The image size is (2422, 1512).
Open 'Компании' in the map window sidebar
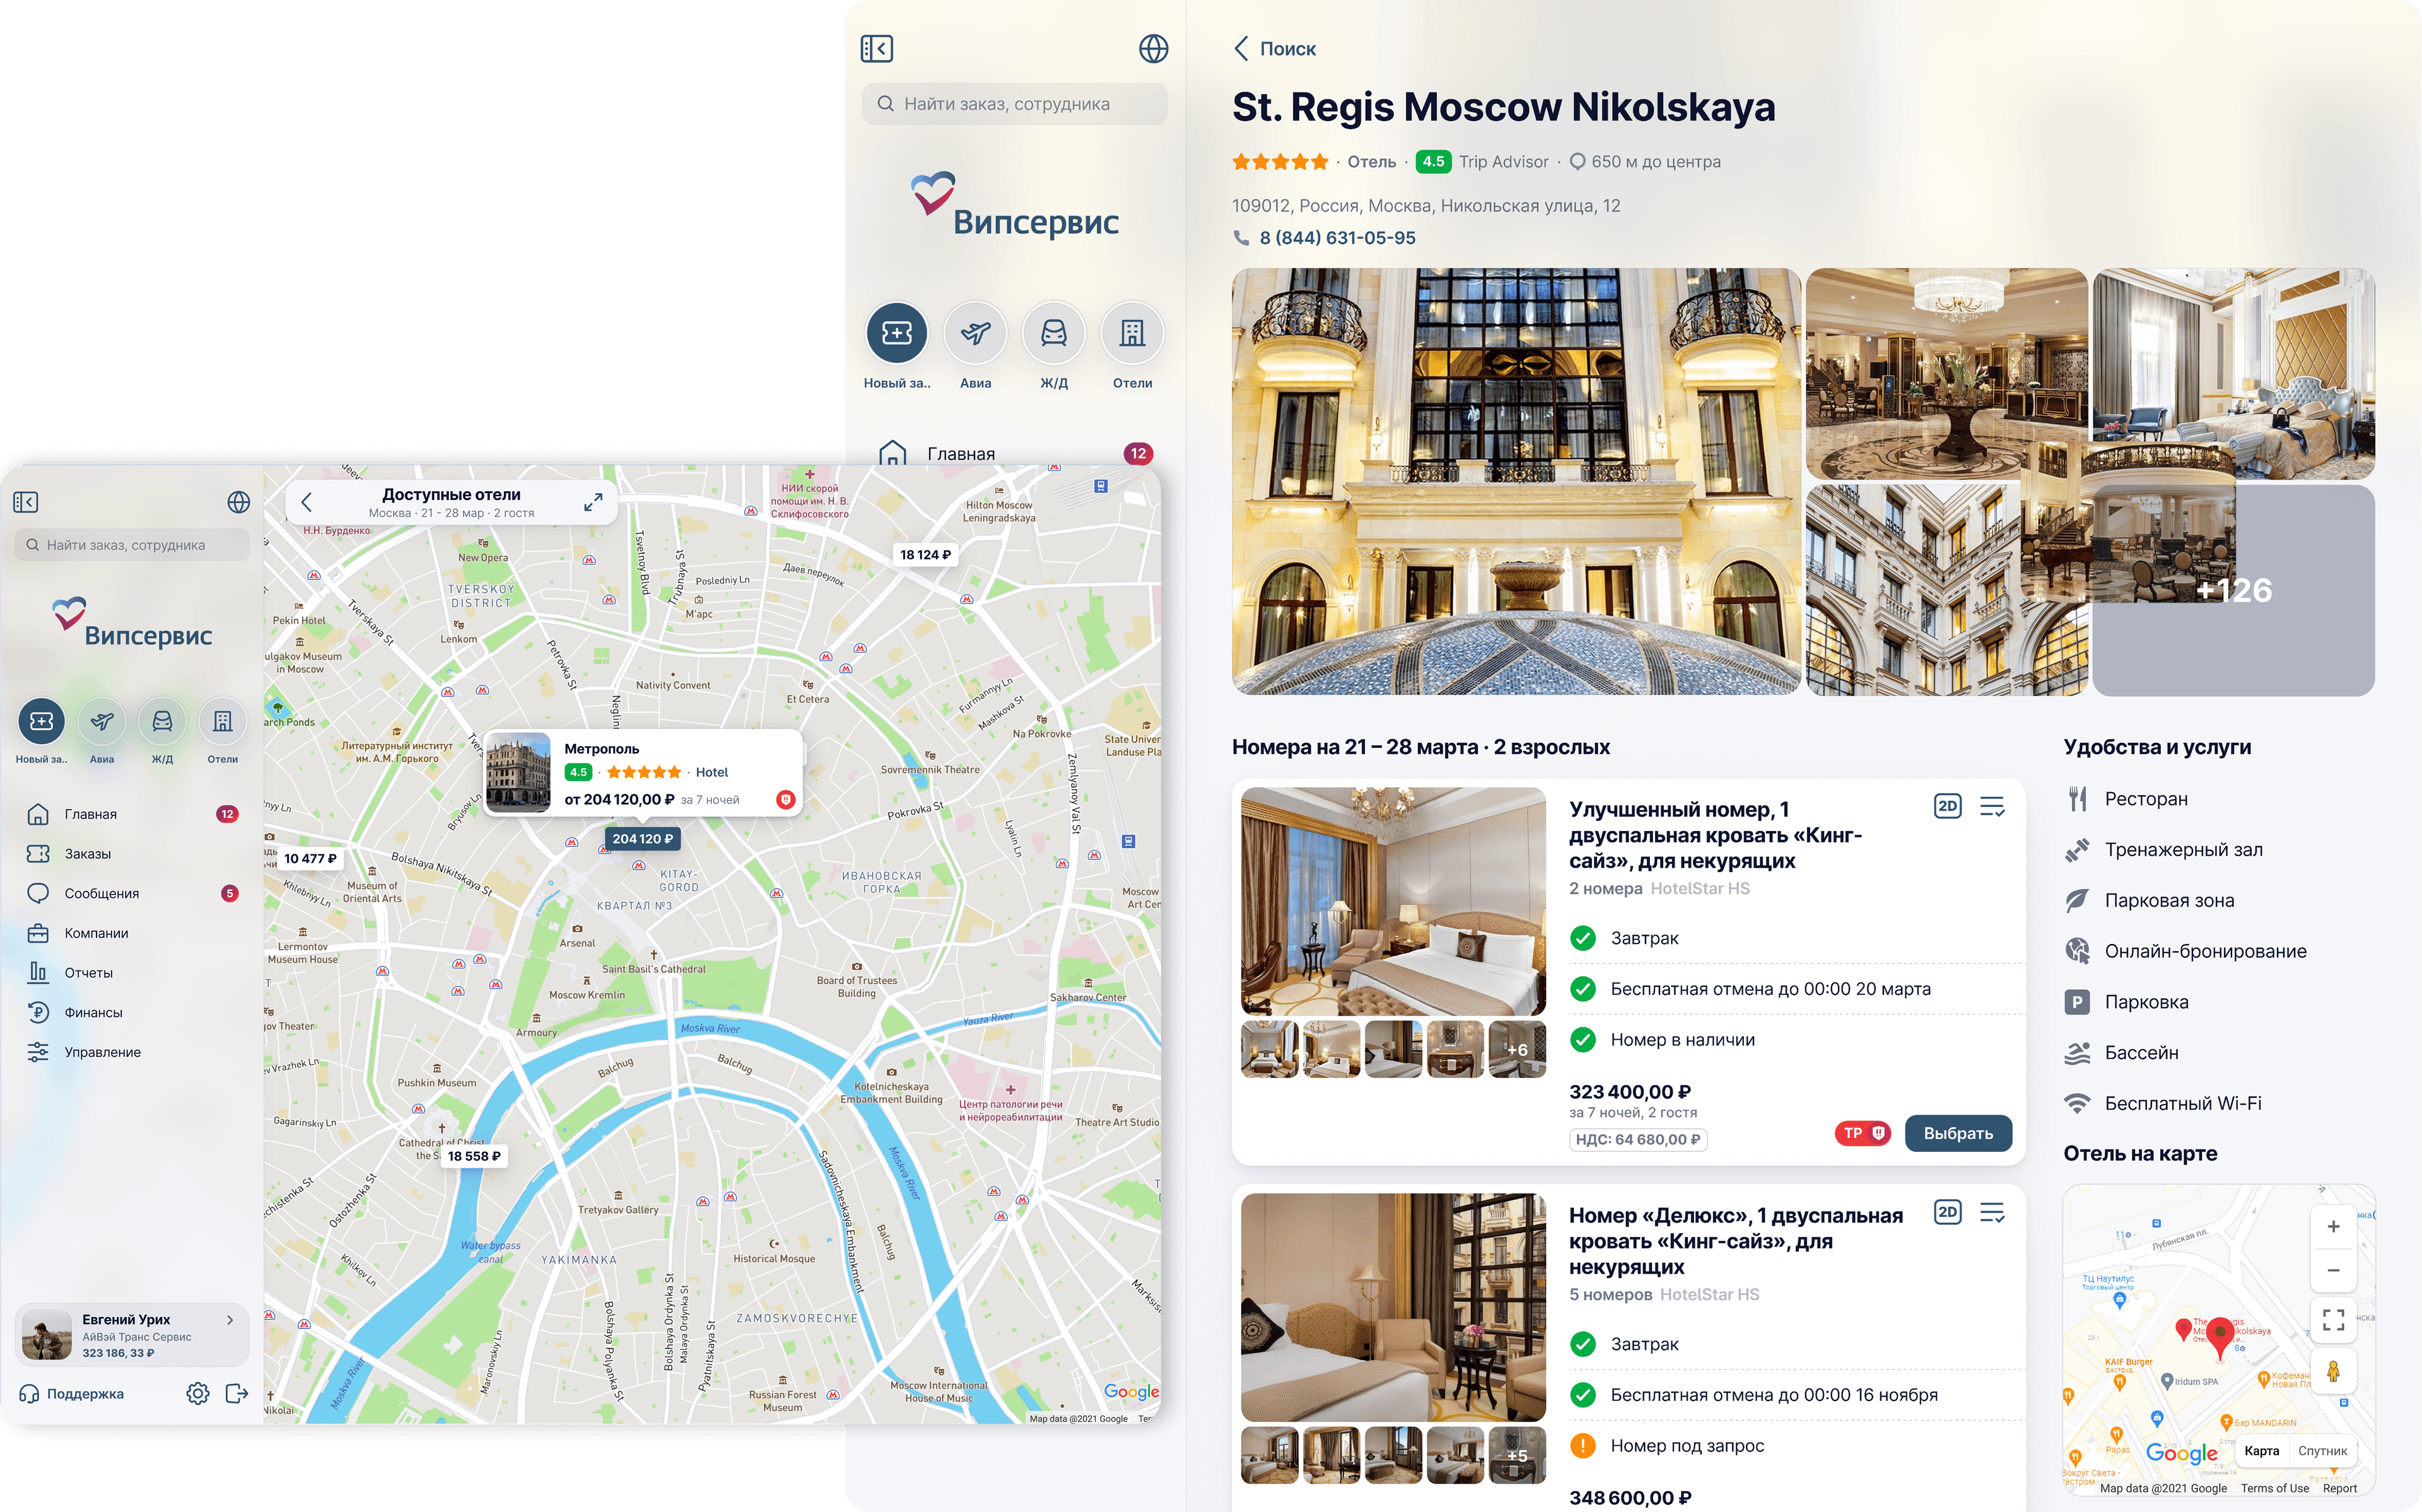[x=132, y=933]
